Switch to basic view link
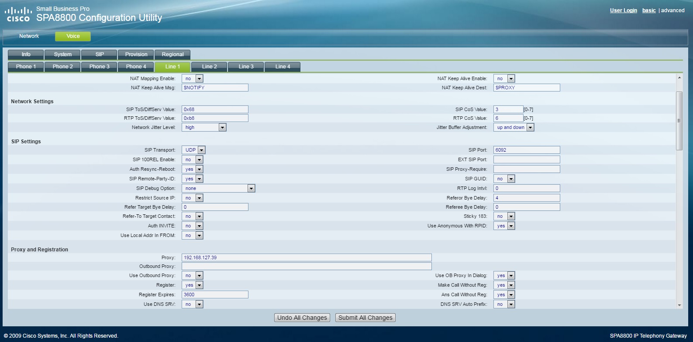 [648, 10]
